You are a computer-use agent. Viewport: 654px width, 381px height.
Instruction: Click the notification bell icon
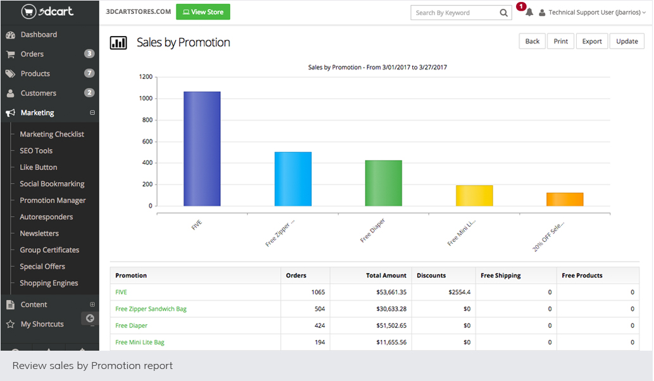(529, 13)
